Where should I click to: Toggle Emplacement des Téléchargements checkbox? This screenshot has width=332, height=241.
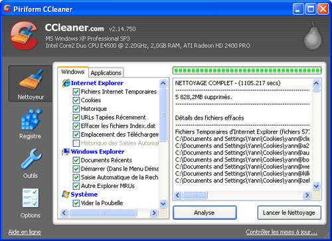[x=76, y=135]
